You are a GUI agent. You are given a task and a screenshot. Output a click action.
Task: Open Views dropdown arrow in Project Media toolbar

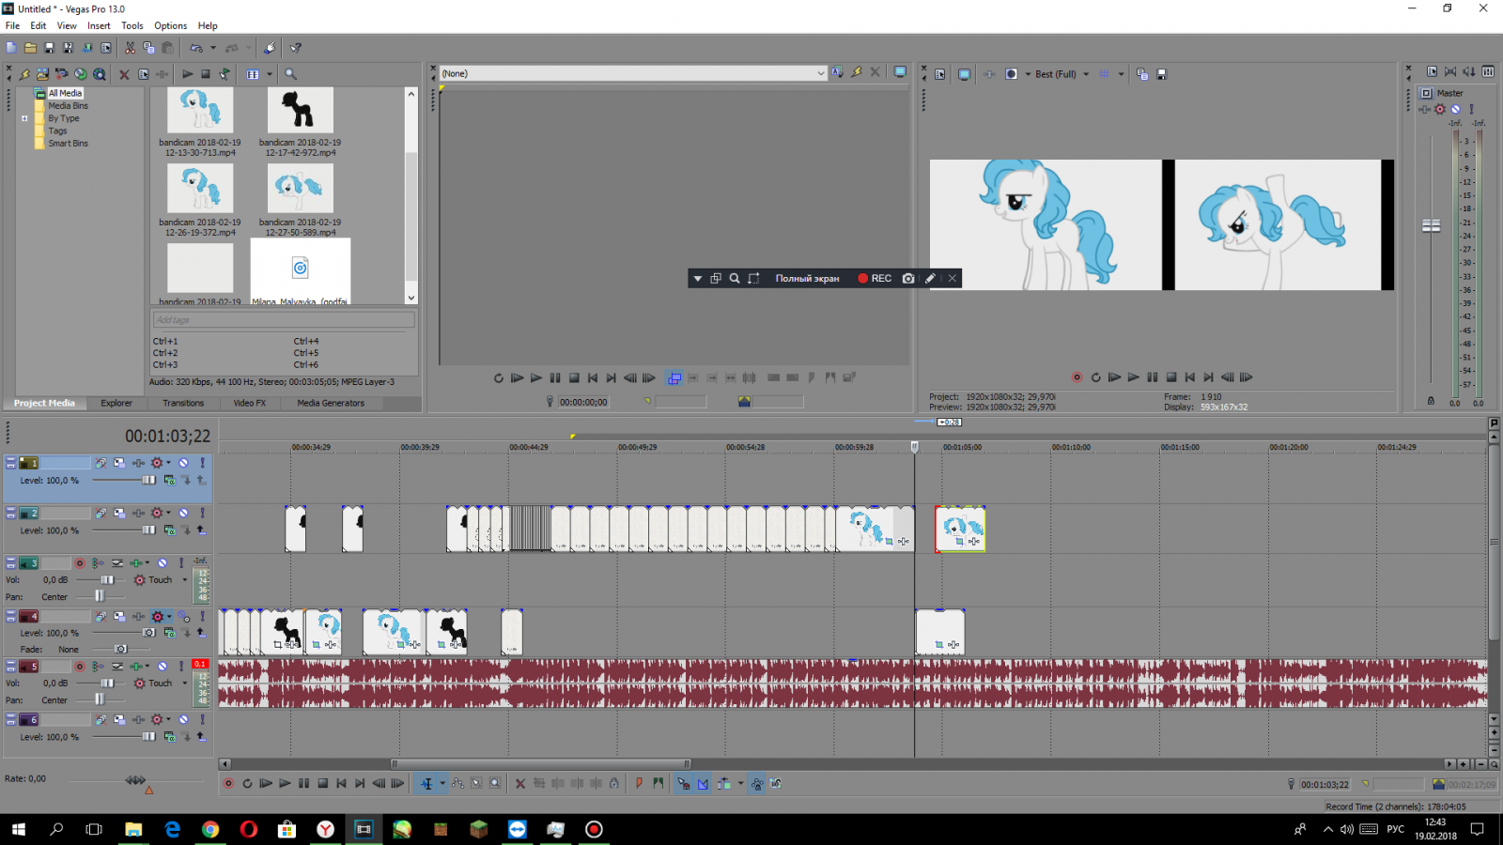click(x=270, y=74)
